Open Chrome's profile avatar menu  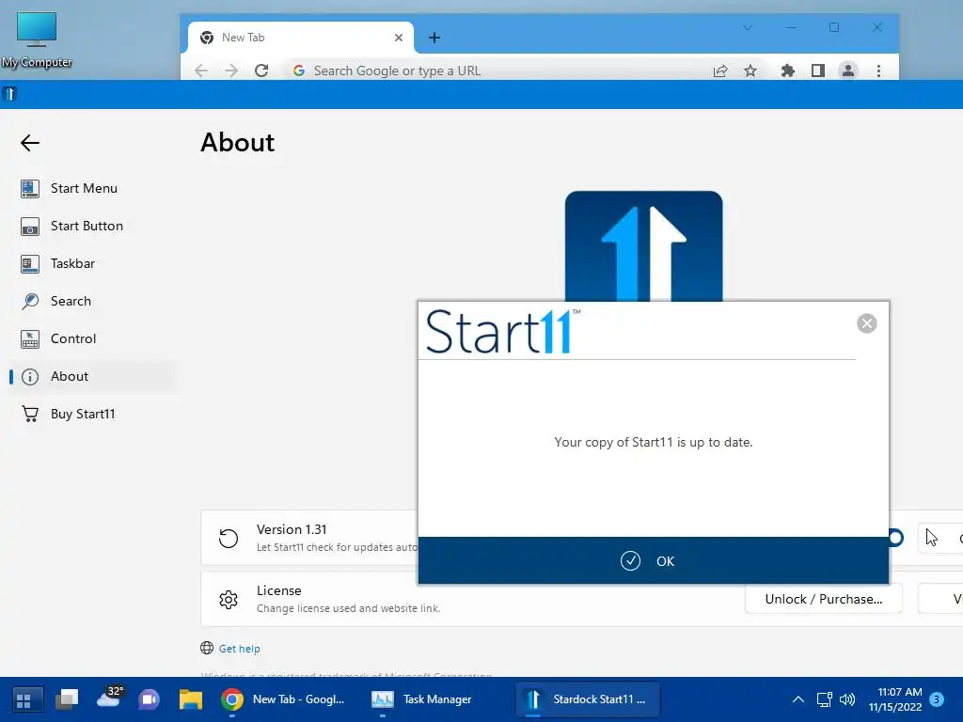point(848,71)
